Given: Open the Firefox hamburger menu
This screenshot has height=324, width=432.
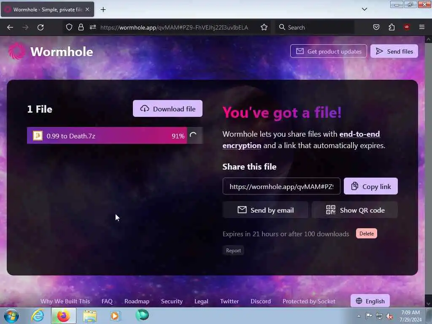Looking at the screenshot, I should click(x=422, y=27).
